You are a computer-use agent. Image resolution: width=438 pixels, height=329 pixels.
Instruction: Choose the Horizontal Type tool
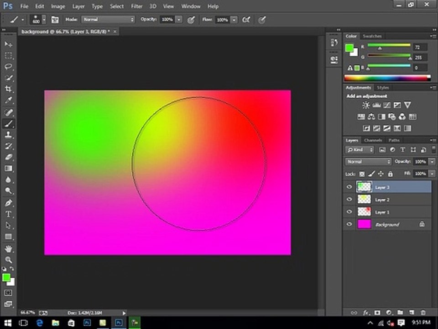(8, 214)
